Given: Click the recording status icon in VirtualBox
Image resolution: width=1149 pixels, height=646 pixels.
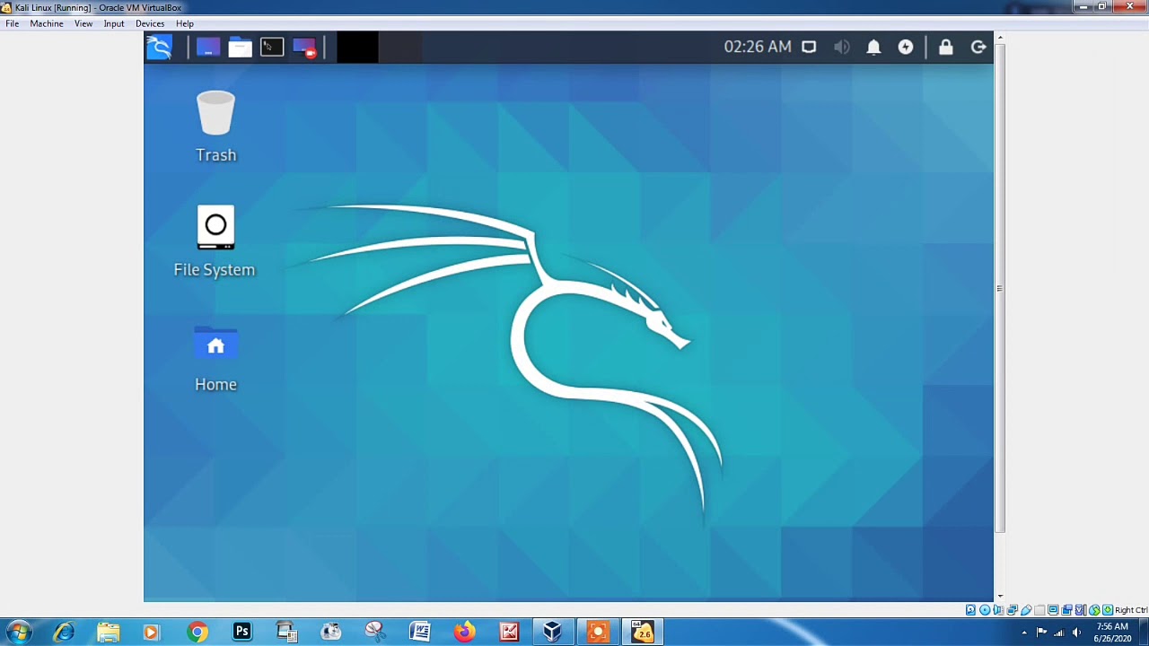Looking at the screenshot, I should pos(1066,610).
